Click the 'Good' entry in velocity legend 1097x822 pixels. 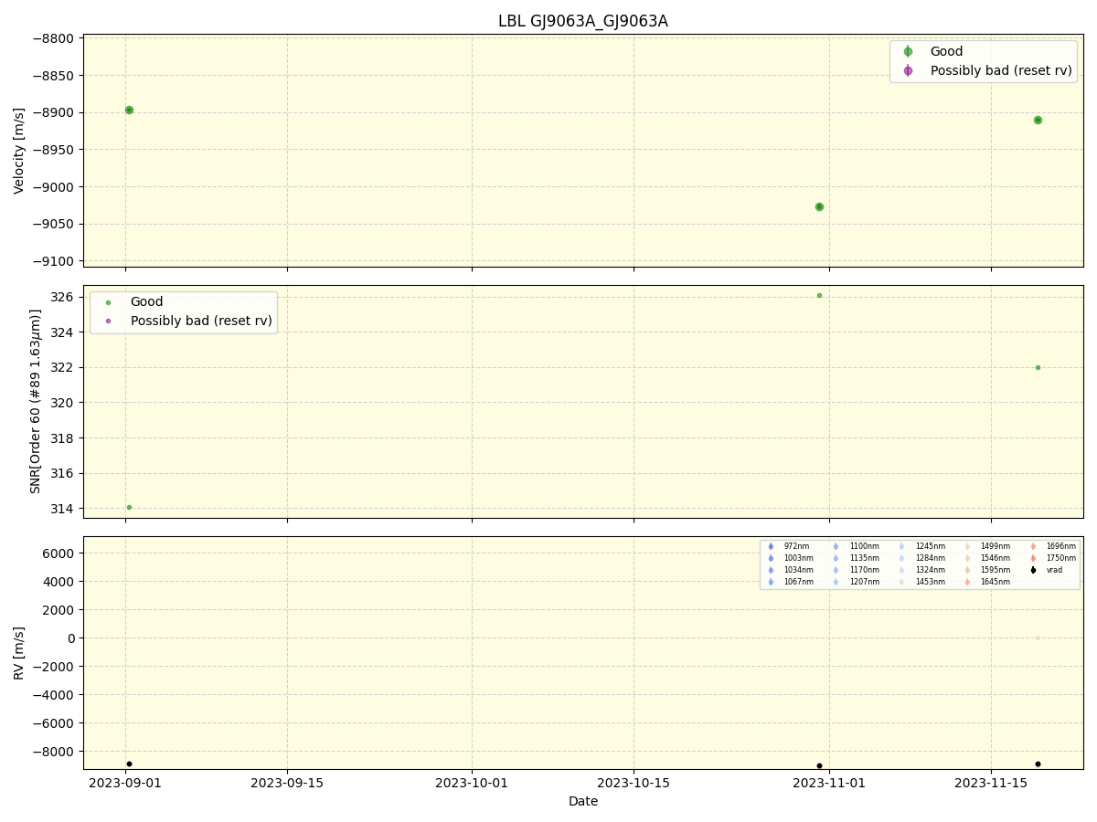click(x=946, y=52)
